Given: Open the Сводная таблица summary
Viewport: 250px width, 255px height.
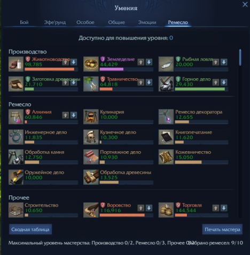Looking at the screenshot, I should coord(30,229).
